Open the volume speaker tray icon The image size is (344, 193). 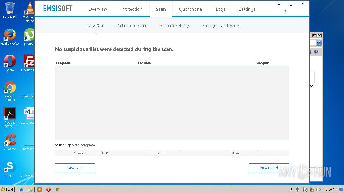[318, 190]
